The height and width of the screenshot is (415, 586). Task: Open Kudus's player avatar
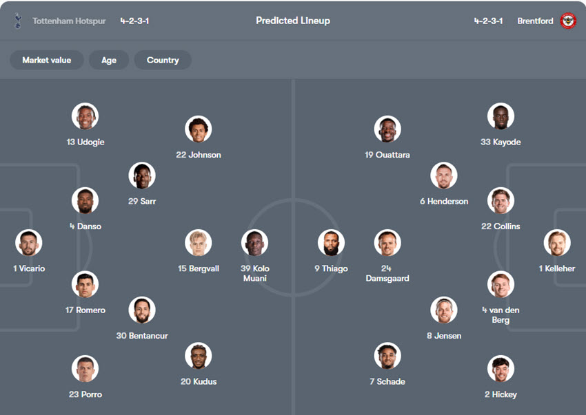point(199,356)
